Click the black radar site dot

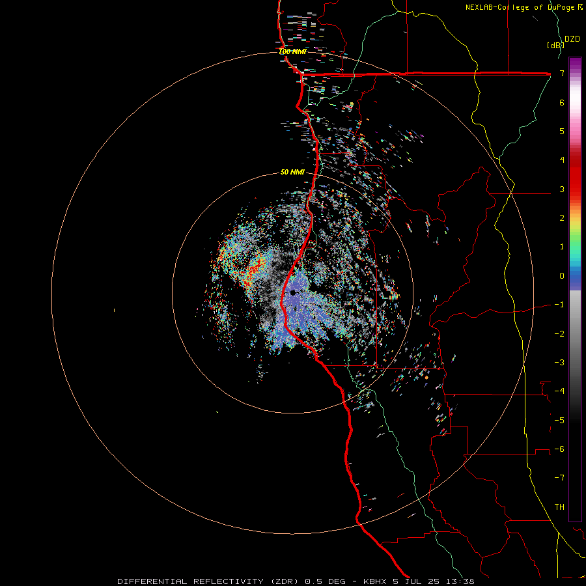(x=292, y=292)
